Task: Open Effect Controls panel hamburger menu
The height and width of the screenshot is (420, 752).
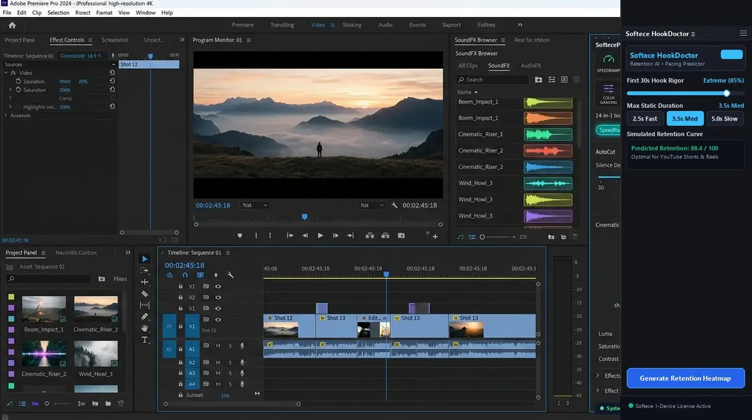Action: tap(90, 40)
